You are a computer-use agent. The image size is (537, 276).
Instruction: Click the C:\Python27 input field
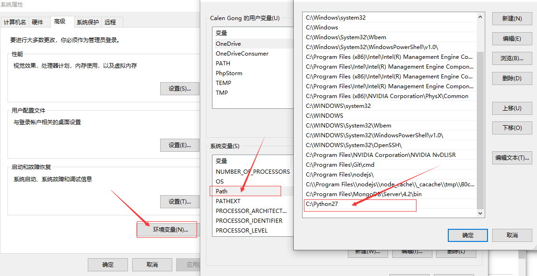click(360, 205)
